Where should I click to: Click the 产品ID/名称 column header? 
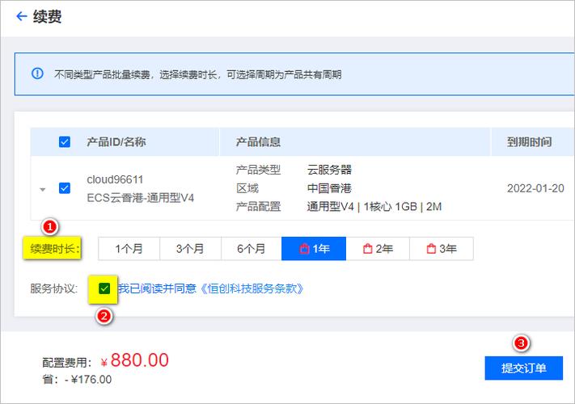tap(116, 141)
